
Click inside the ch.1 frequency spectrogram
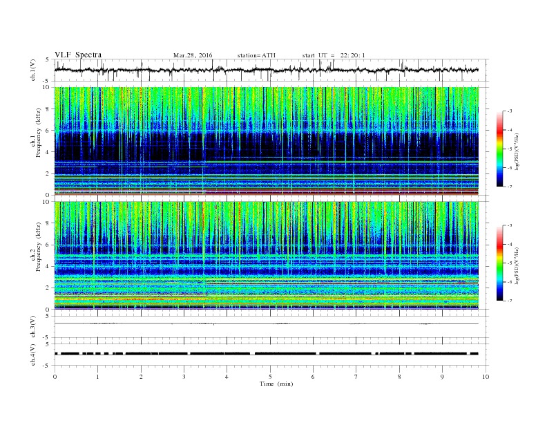267,141
